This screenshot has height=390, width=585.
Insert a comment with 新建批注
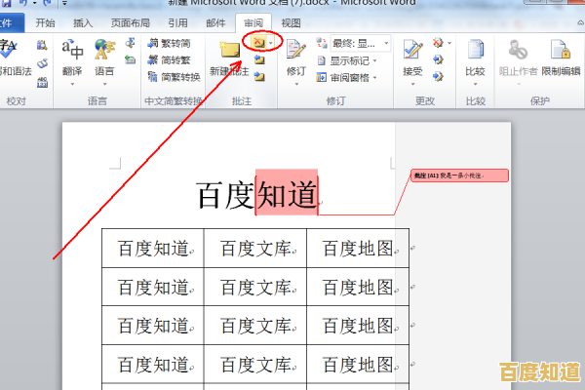coord(229,58)
